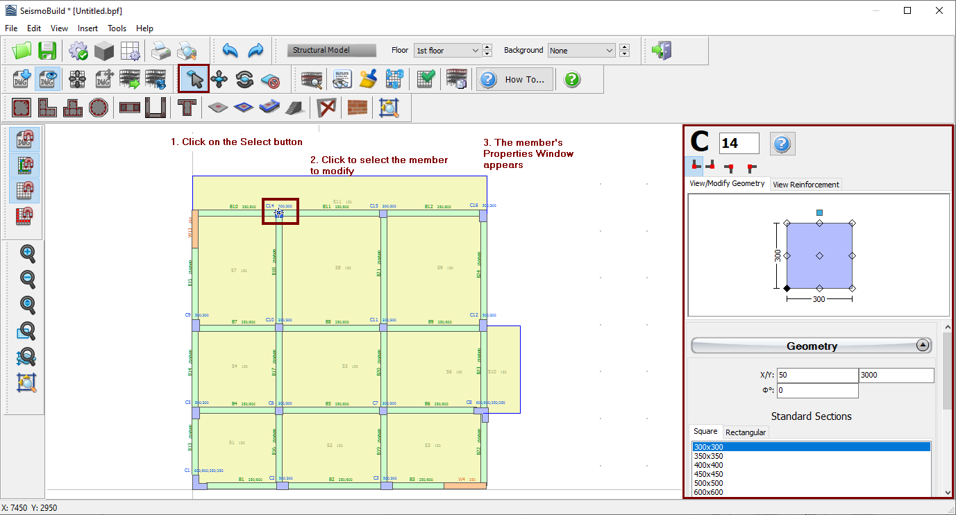
Task: Toggle the DWG snap magnet button
Action: click(x=25, y=140)
